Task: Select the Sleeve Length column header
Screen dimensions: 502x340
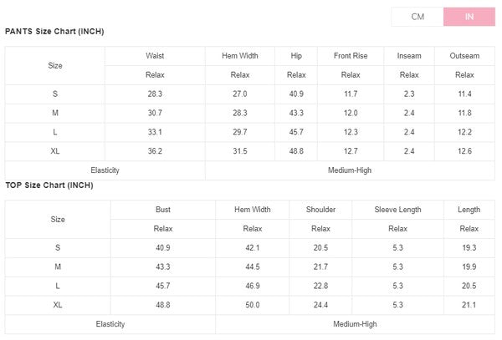Action: click(x=397, y=210)
